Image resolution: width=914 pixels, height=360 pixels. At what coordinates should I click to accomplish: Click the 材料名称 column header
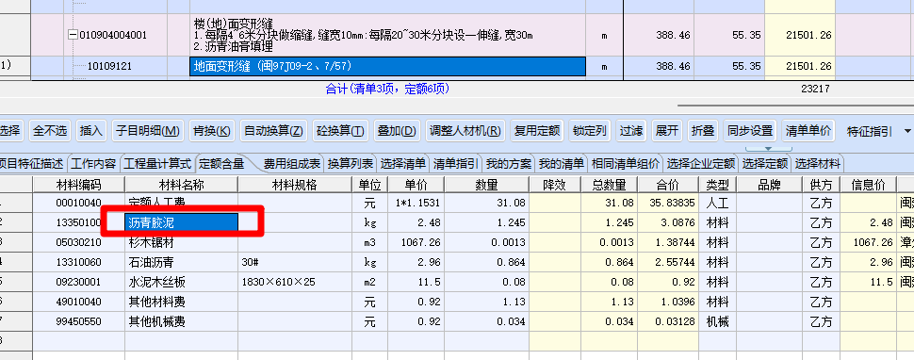pyautogui.click(x=181, y=186)
